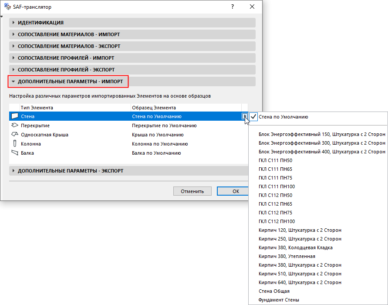Click Балка по Умолчанию sample cell
The height and width of the screenshot is (305, 388).
click(156, 153)
